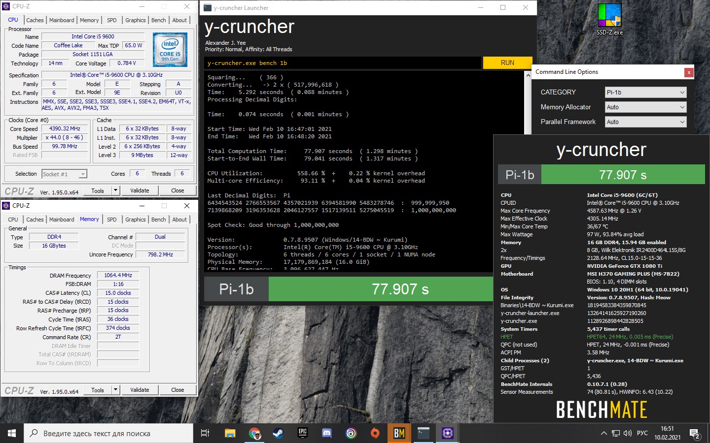
Task: Close the Command Line Options panel
Action: 689,72
